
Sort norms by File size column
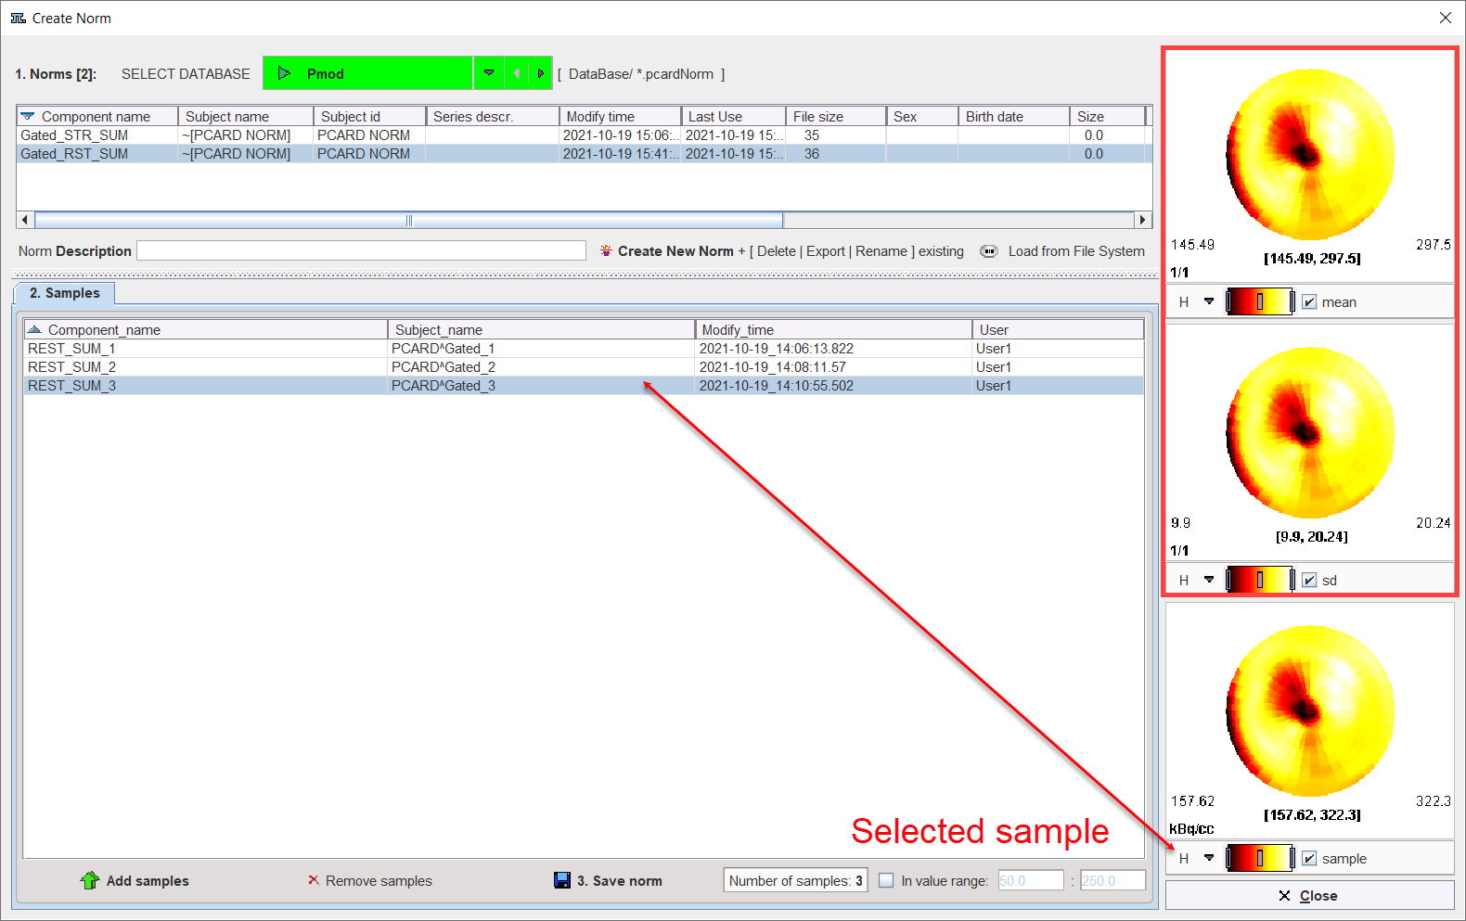[835, 116]
